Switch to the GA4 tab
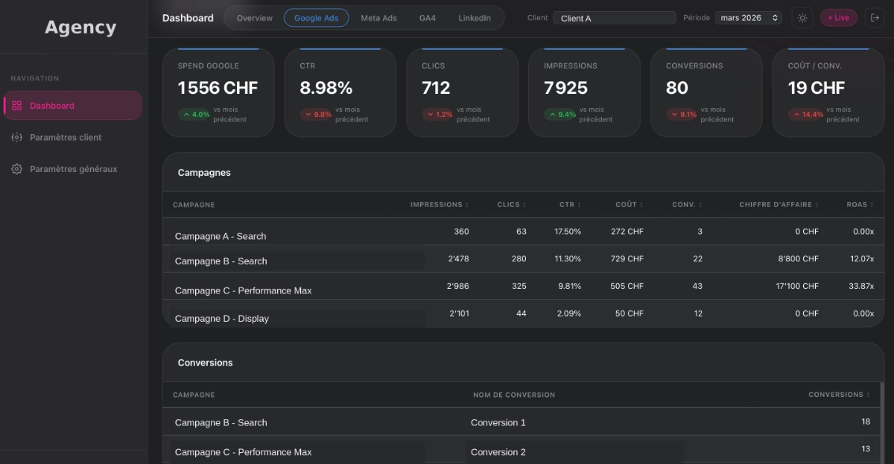The height and width of the screenshot is (464, 894). (428, 18)
